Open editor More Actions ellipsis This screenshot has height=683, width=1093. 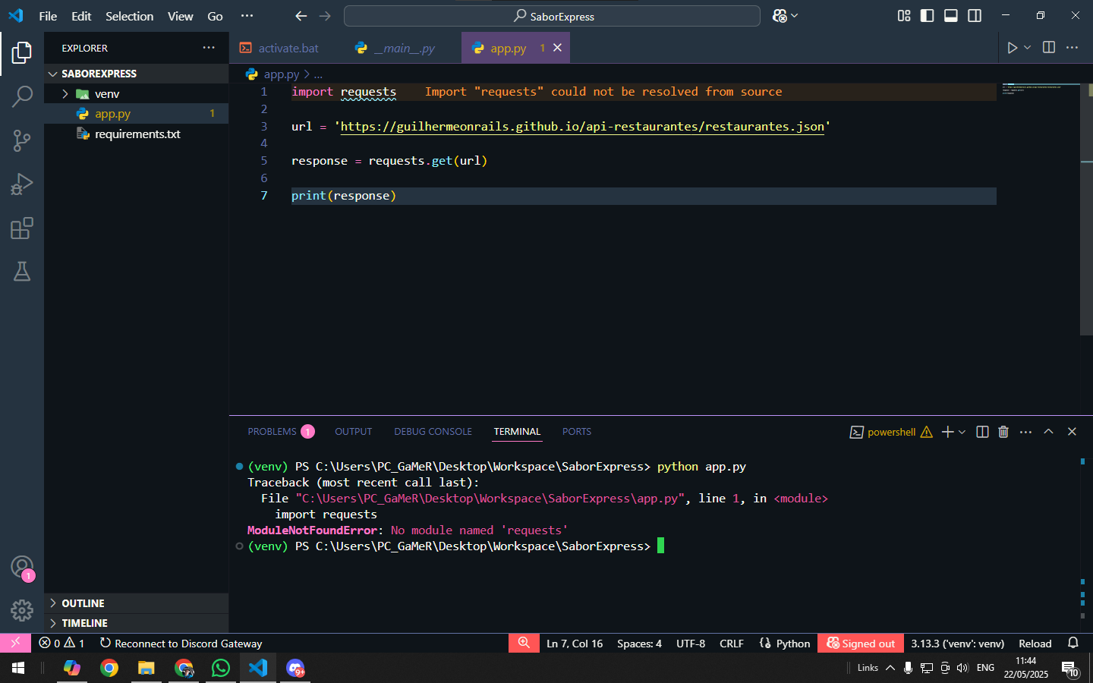pos(1072,47)
